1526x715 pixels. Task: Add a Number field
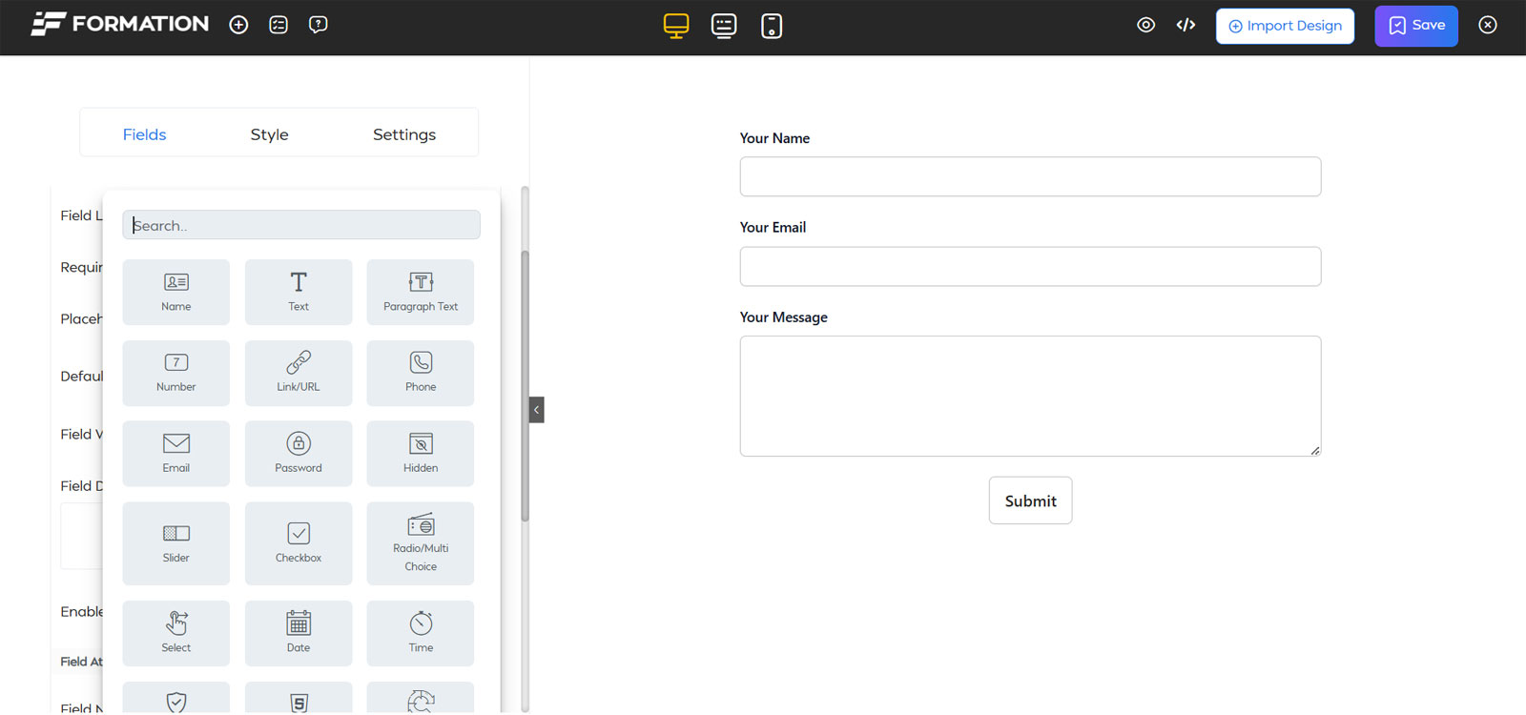176,373
